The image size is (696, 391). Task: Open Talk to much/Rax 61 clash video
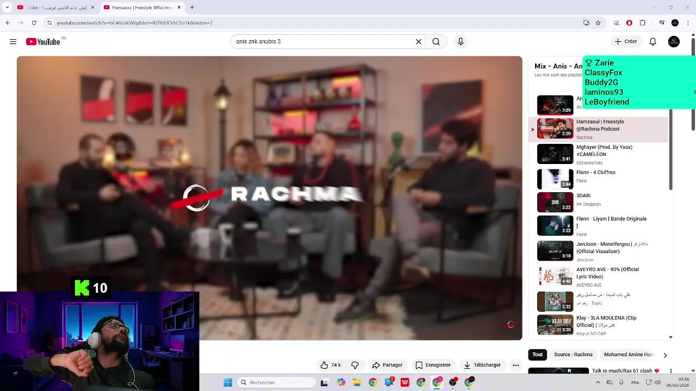(x=625, y=371)
